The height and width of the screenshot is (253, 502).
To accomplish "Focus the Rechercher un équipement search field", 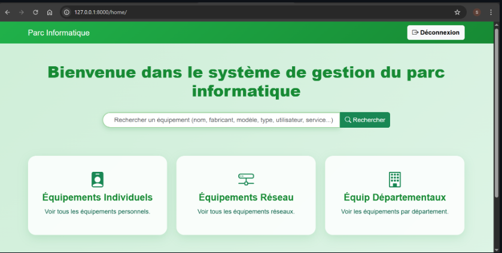I will click(221, 120).
